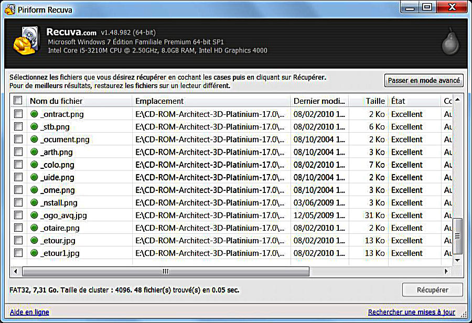
Task: Click the 6 Ko size cell
Action: [x=377, y=127]
